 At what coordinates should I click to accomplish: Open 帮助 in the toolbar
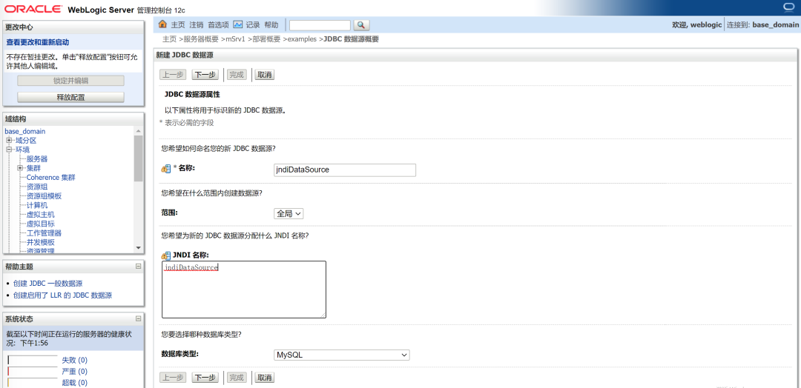pos(271,24)
